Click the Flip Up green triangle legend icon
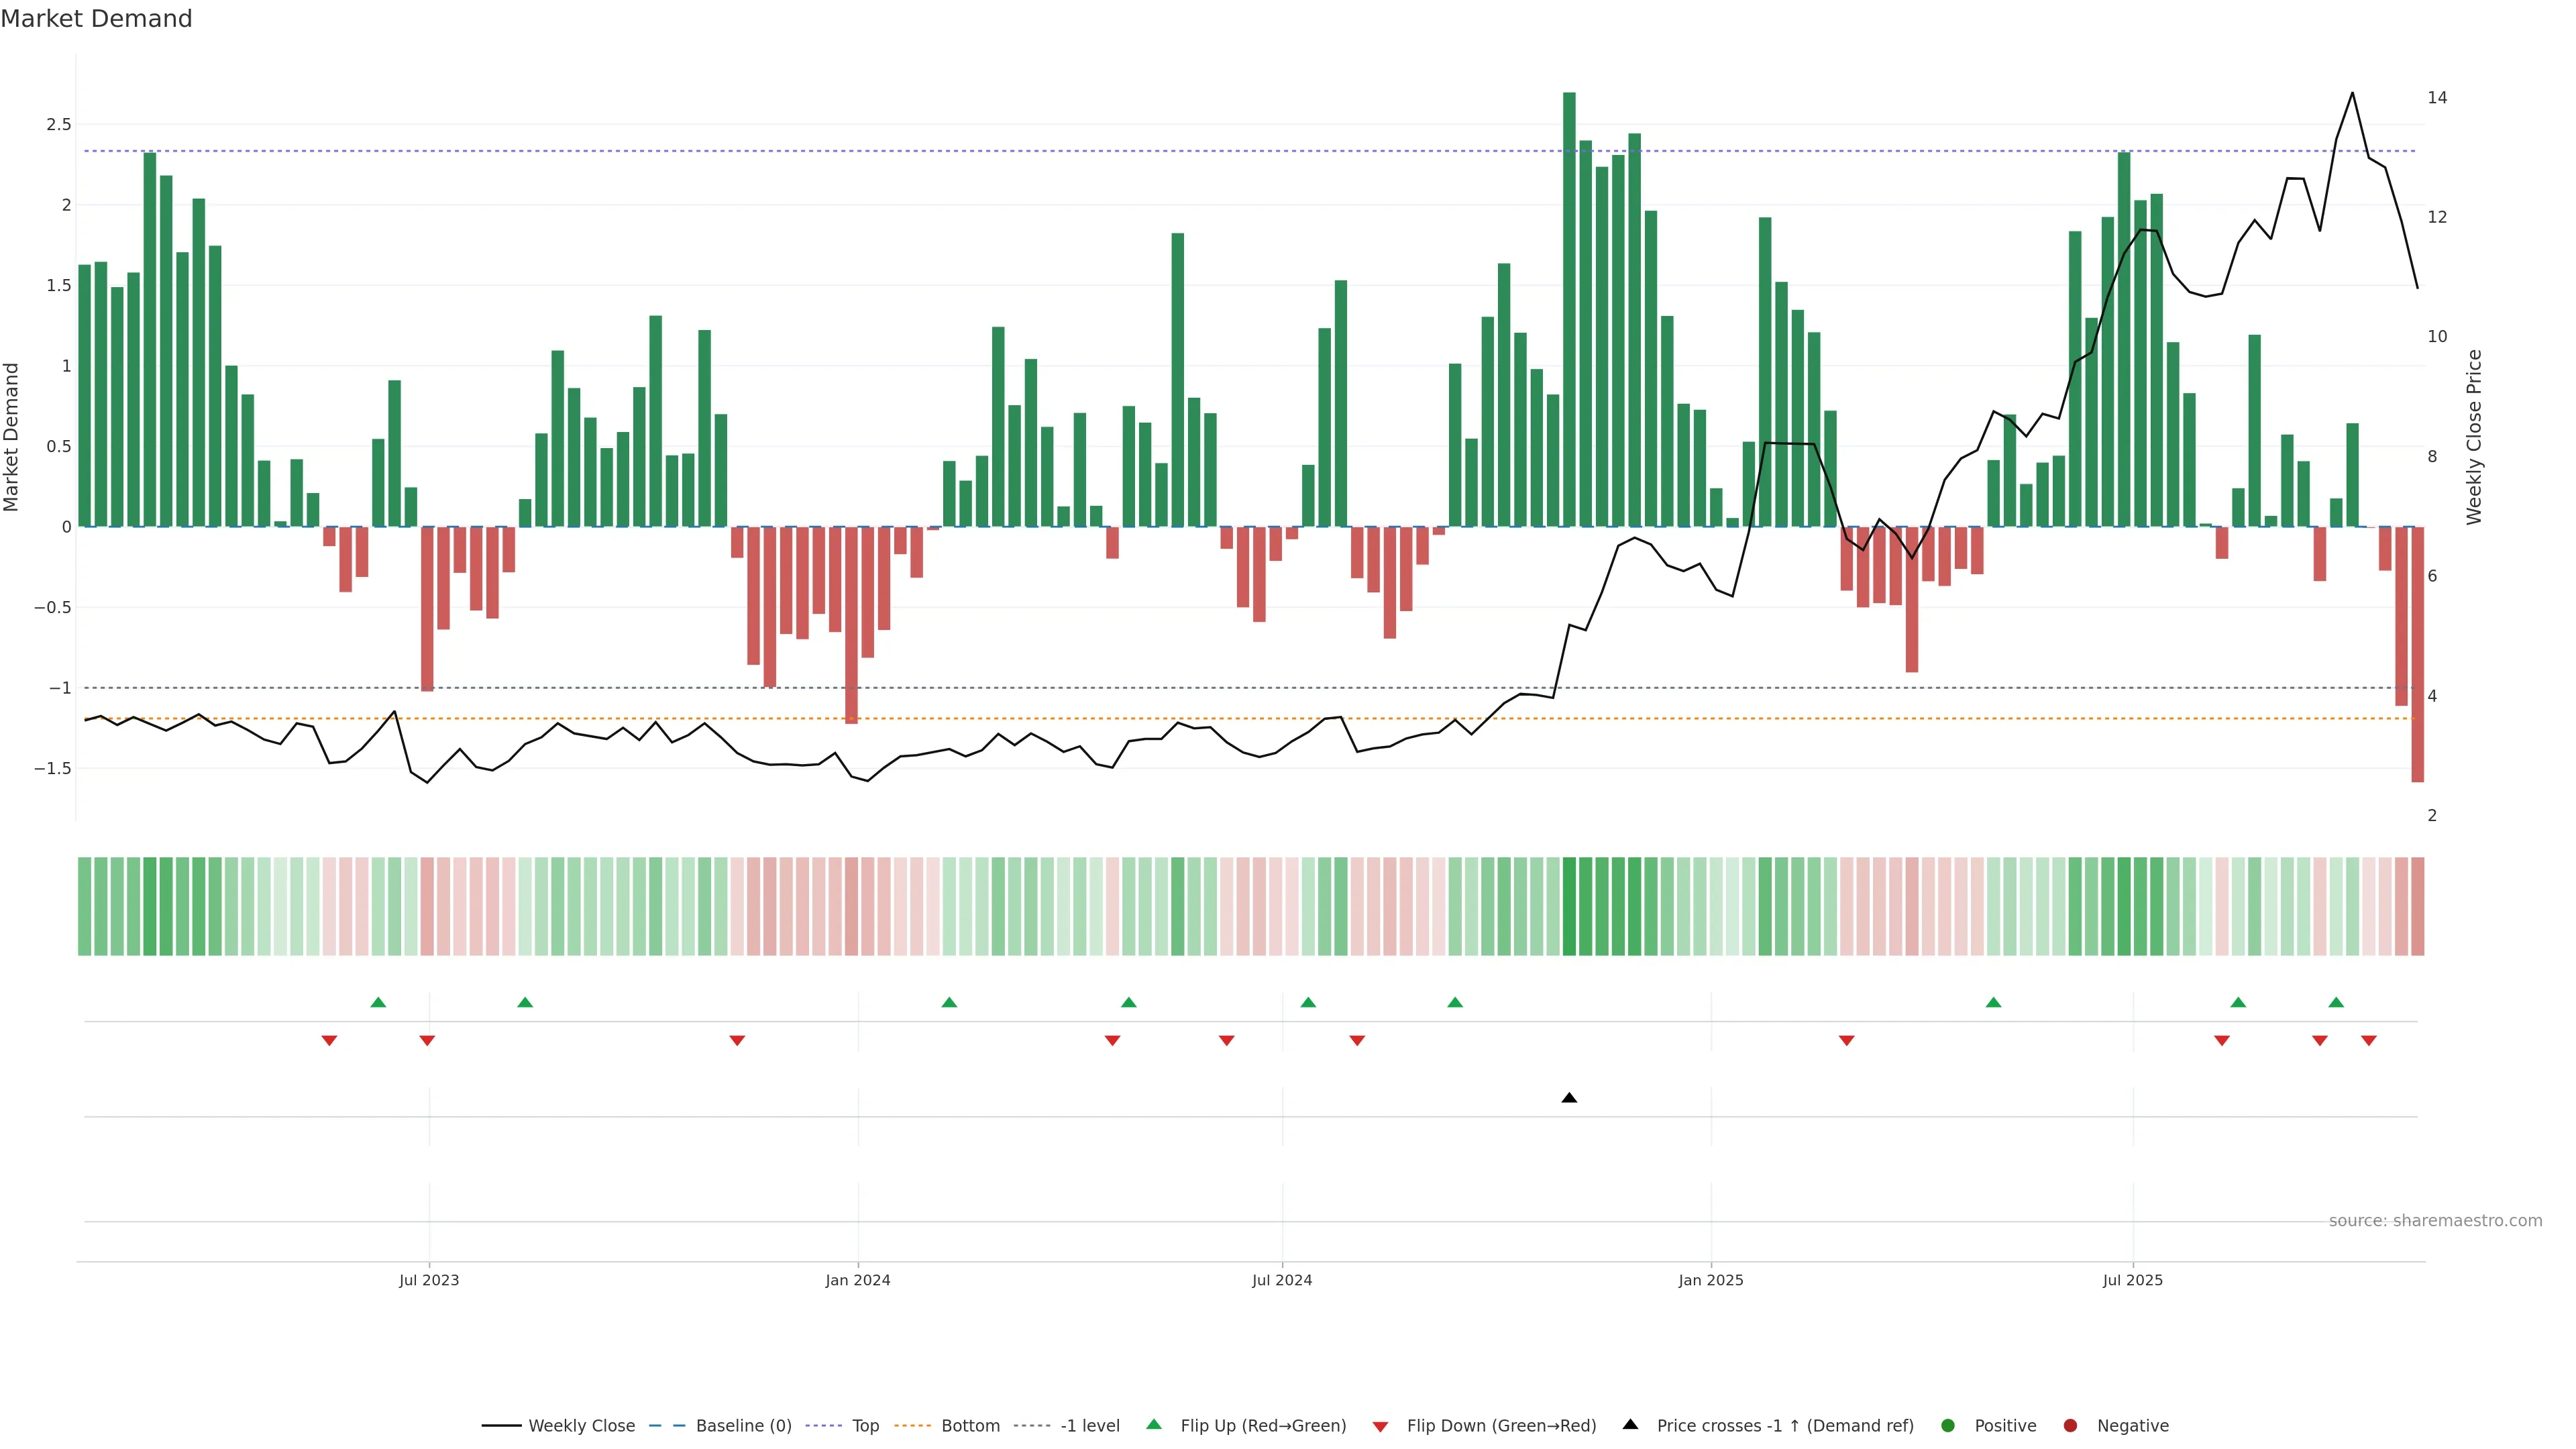This screenshot has height=1449, width=2576. pyautogui.click(x=1154, y=1425)
